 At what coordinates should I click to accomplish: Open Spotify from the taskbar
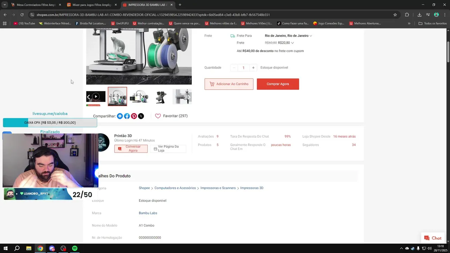click(75, 248)
